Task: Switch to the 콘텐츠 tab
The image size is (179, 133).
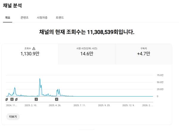Action: 24,18
